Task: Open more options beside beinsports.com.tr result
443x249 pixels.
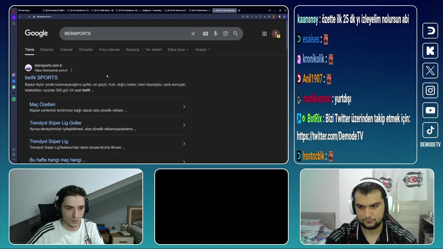Action: click(x=72, y=71)
